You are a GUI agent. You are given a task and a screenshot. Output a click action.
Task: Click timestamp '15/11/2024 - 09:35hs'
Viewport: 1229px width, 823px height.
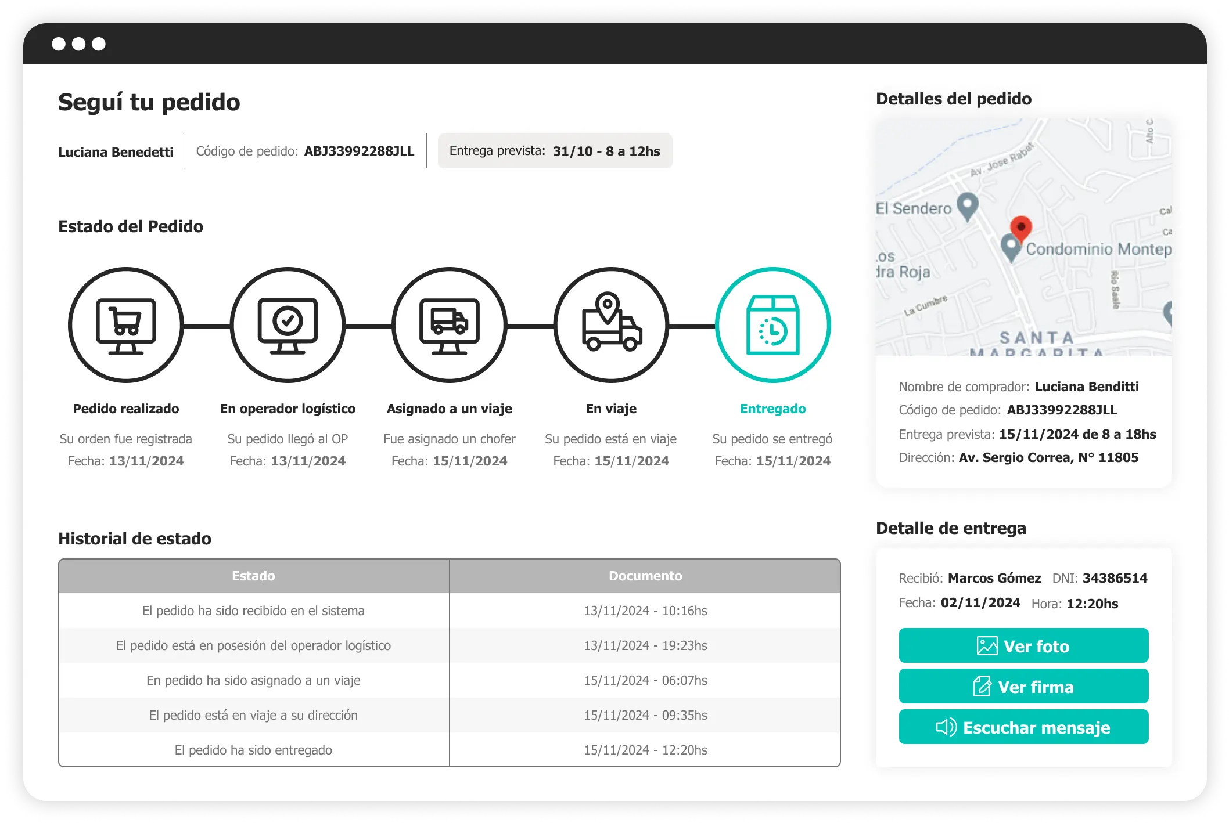click(645, 715)
